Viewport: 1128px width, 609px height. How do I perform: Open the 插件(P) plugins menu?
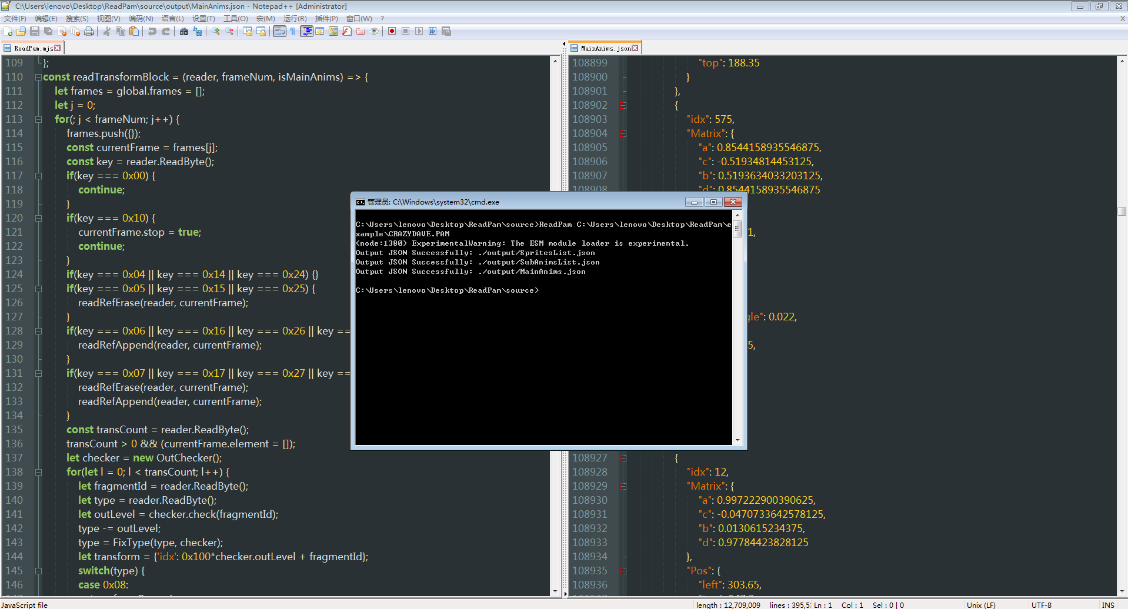point(327,18)
